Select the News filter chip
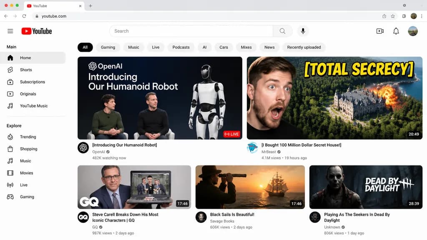This screenshot has height=240, width=427. 269,47
